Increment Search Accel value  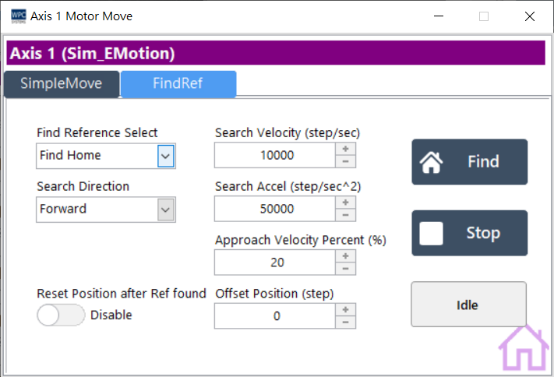tap(345, 203)
